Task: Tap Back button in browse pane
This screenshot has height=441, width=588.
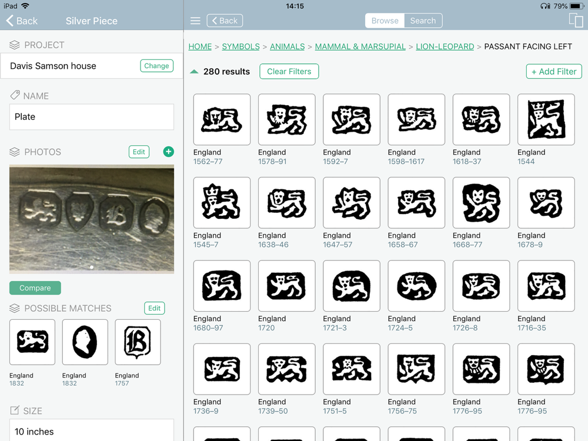Action: [225, 21]
